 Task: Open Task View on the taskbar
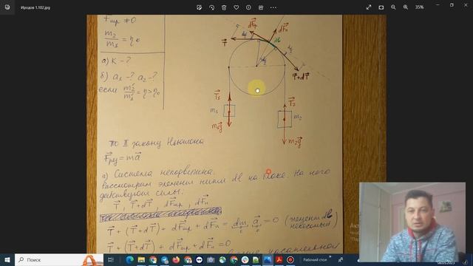[111, 259]
